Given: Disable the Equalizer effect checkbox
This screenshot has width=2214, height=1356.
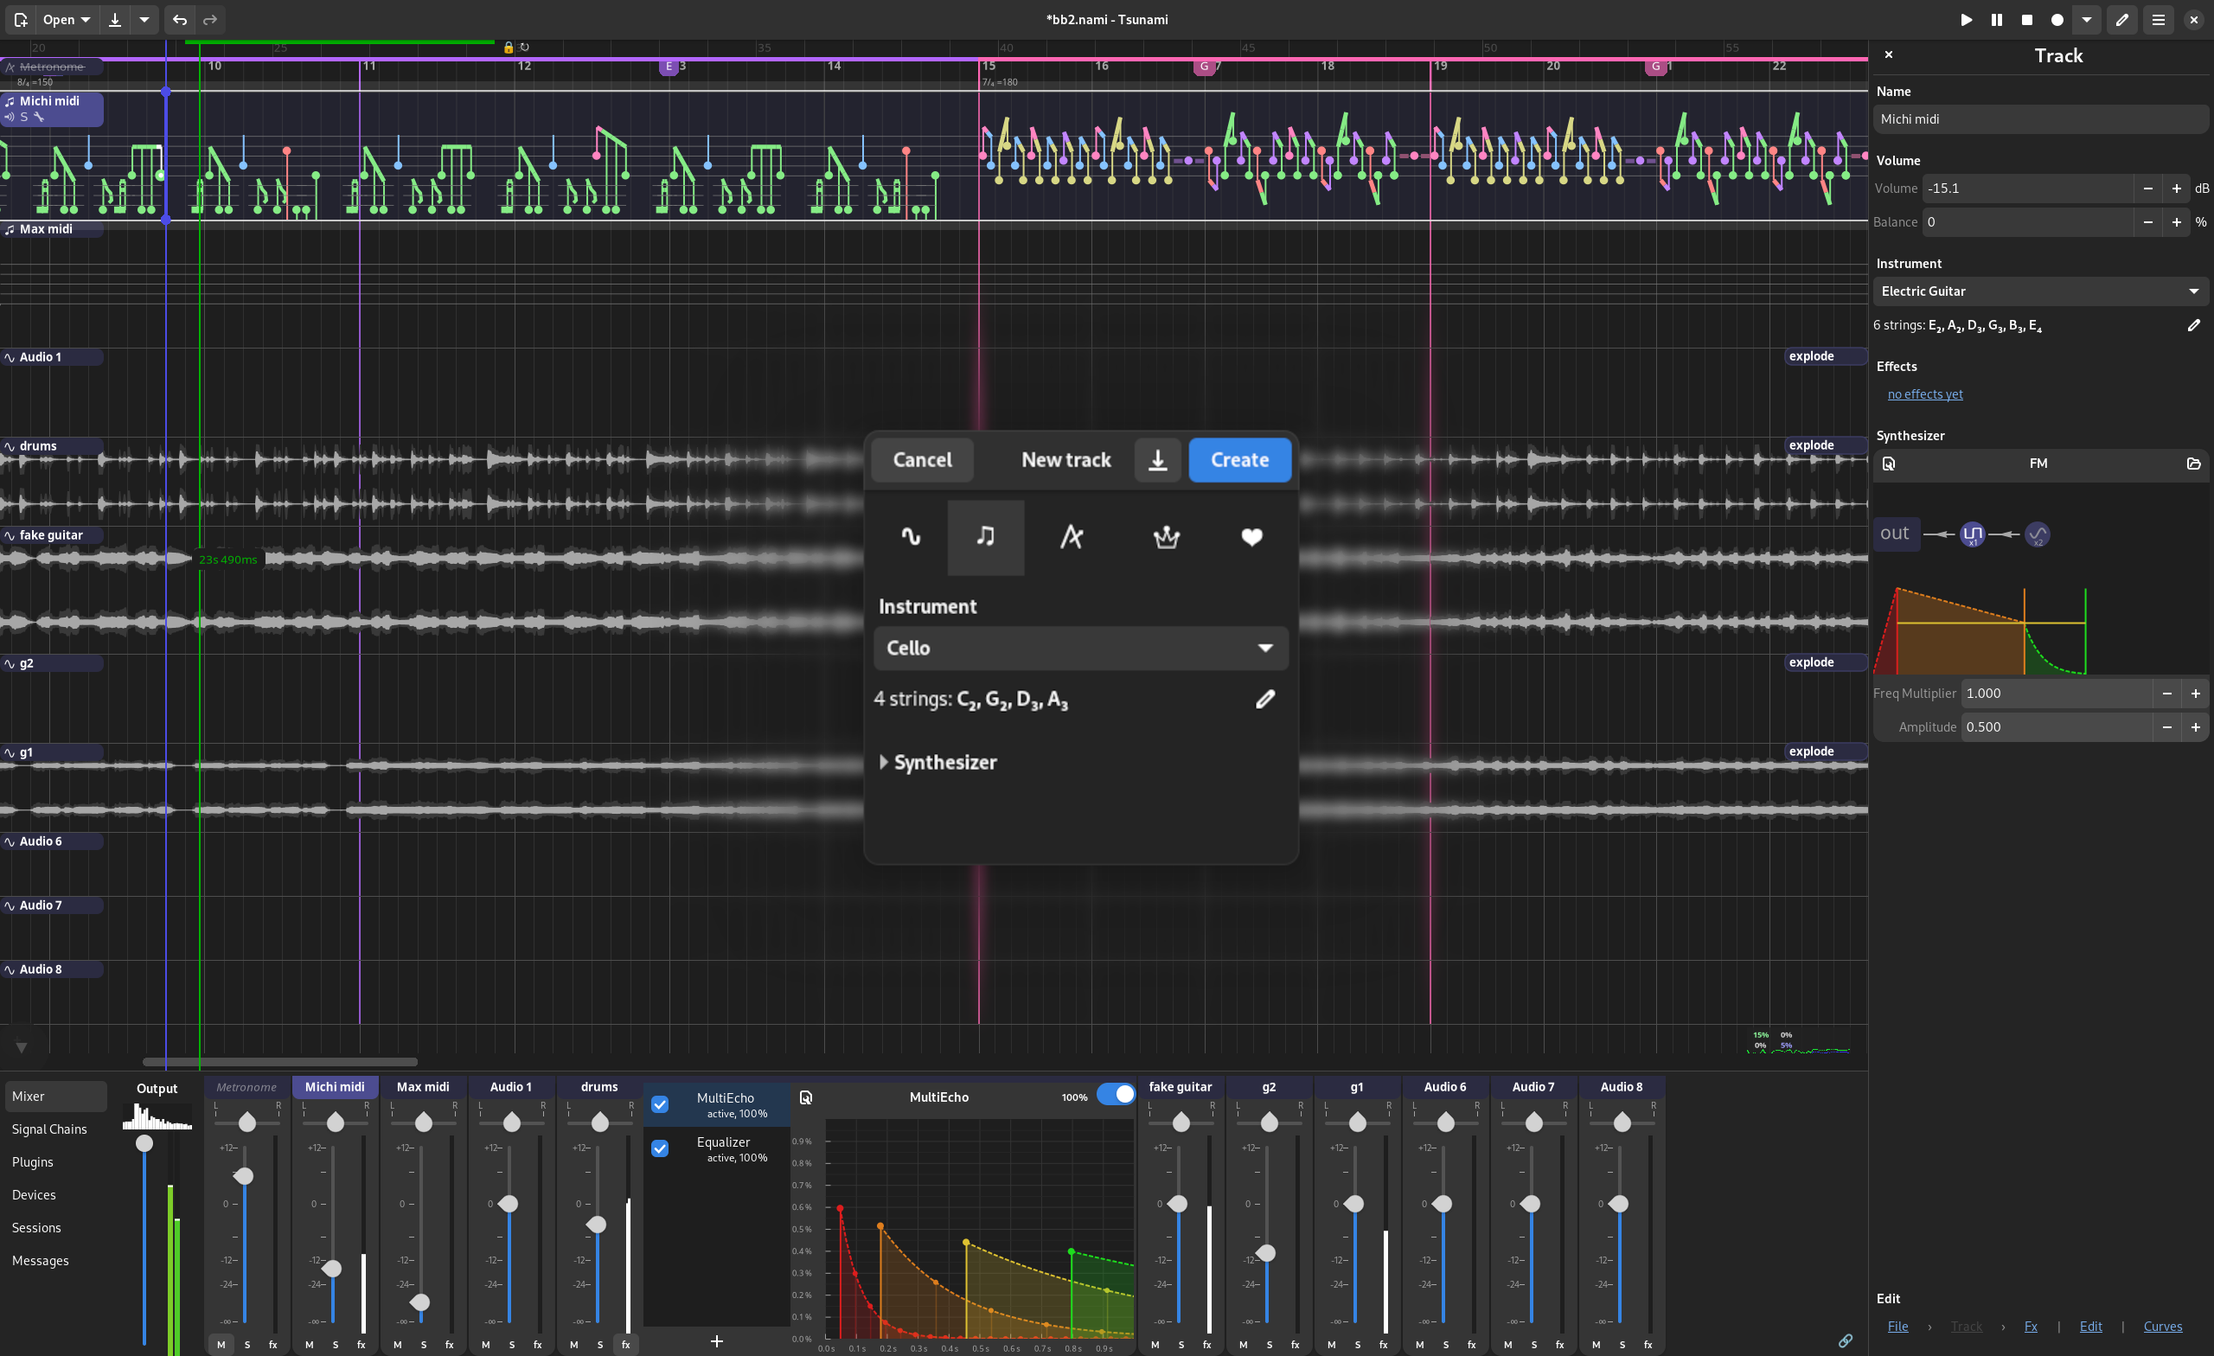Looking at the screenshot, I should coord(660,1148).
